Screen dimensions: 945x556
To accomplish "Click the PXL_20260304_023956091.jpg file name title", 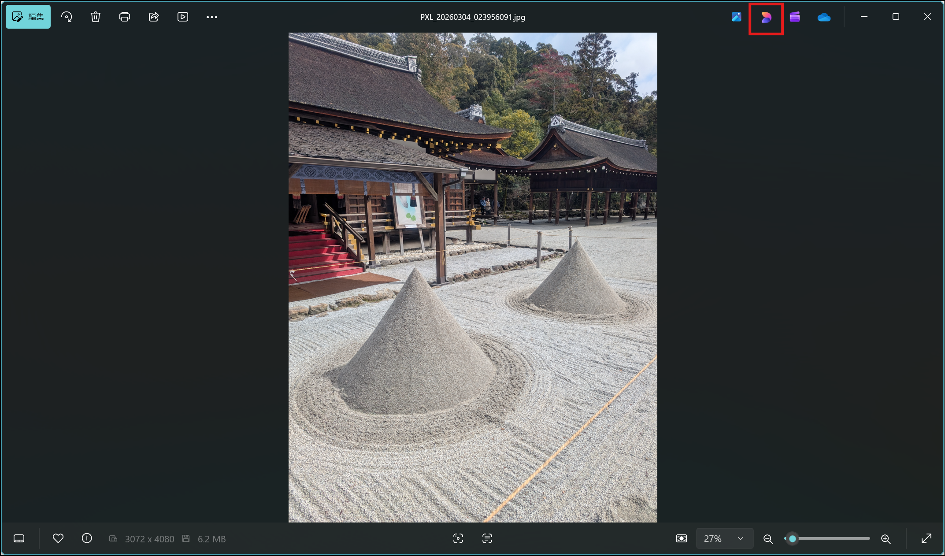I will [x=473, y=17].
